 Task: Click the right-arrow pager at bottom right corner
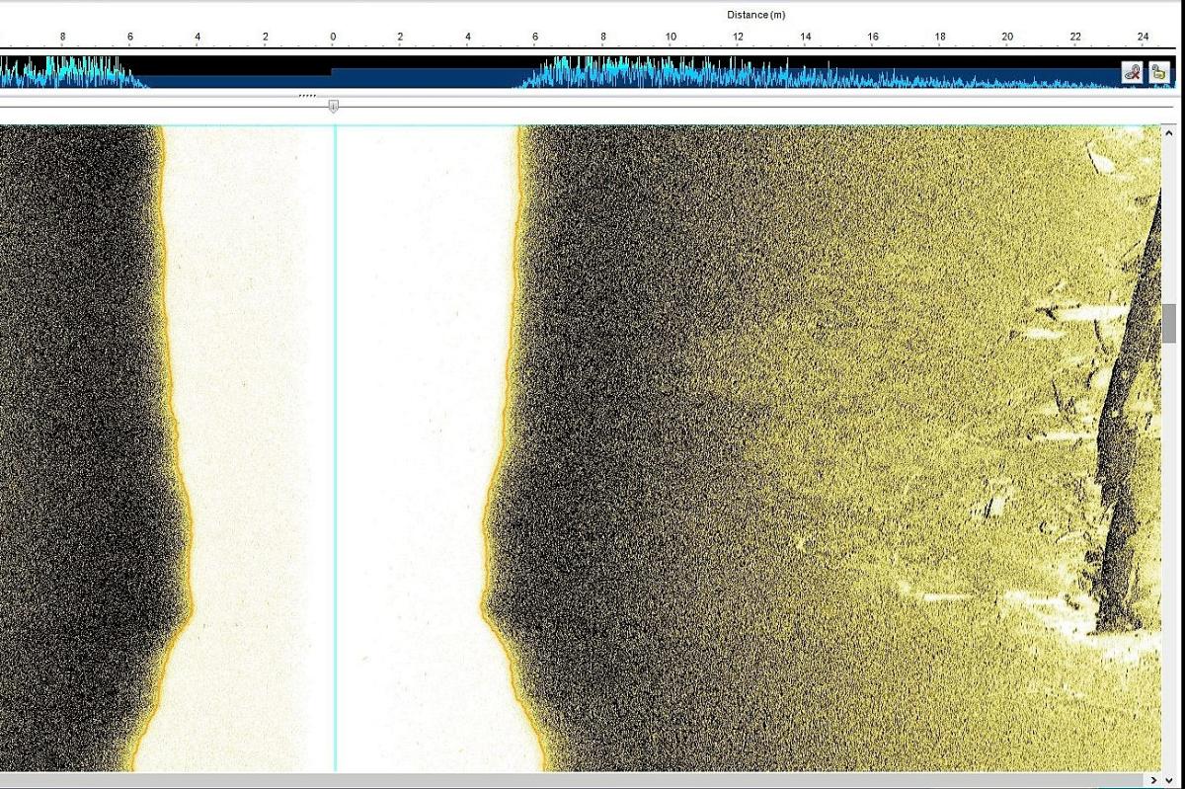click(1153, 780)
